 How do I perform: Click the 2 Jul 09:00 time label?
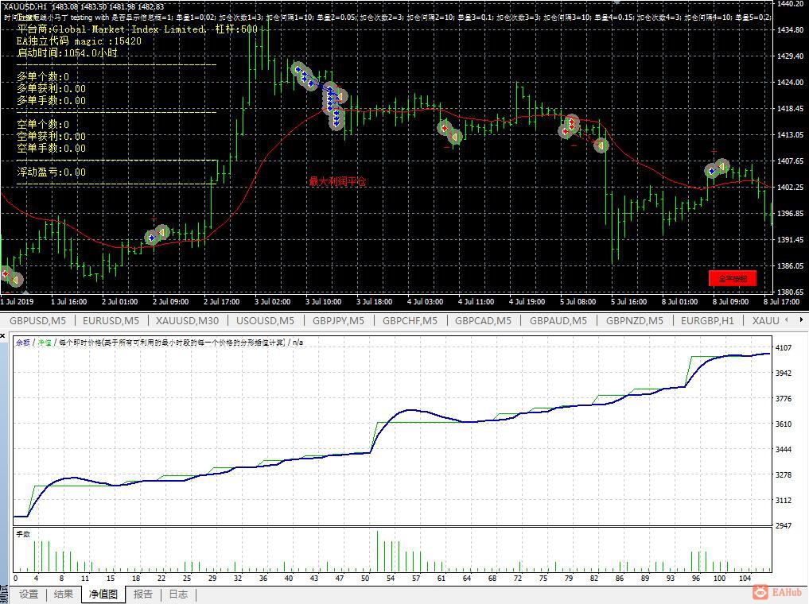(x=171, y=301)
